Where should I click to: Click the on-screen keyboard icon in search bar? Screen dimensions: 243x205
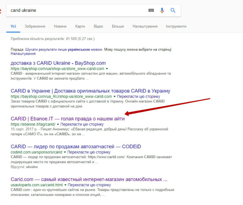[151, 10]
